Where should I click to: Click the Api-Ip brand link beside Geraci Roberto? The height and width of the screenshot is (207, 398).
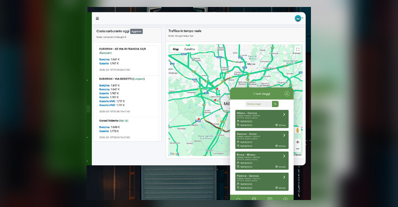coord(123,120)
